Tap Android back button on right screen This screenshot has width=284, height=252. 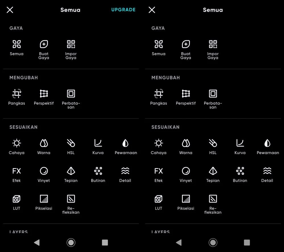[x=179, y=242]
